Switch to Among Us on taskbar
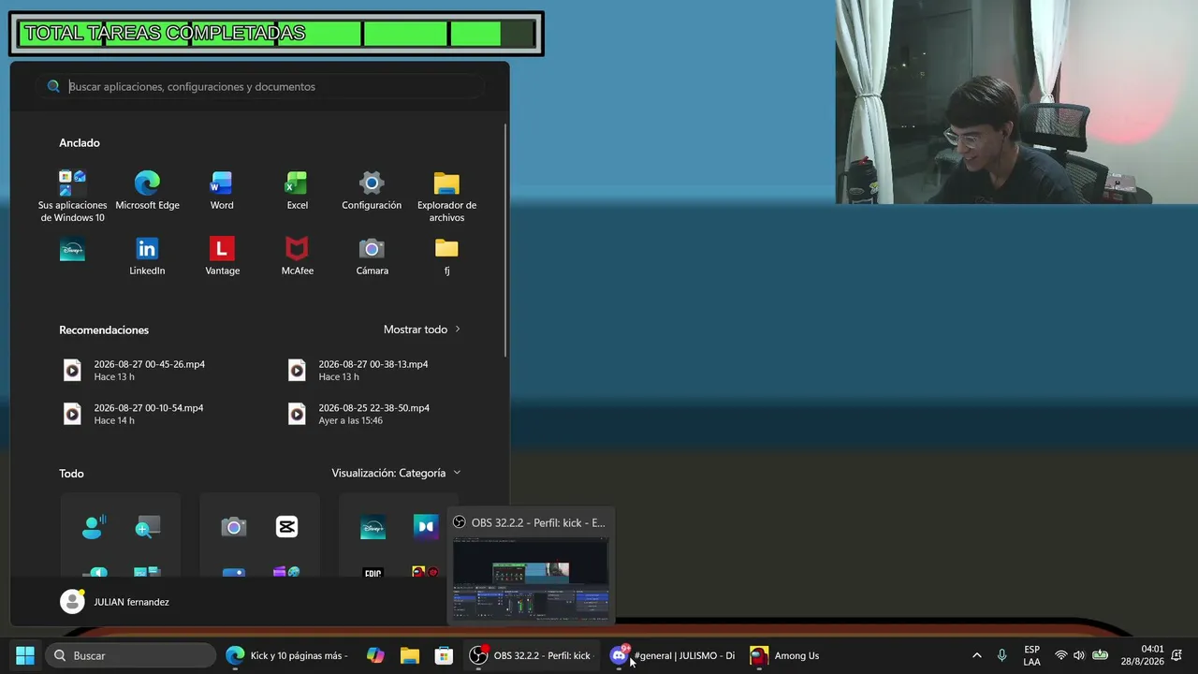The height and width of the screenshot is (674, 1198). [x=784, y=655]
